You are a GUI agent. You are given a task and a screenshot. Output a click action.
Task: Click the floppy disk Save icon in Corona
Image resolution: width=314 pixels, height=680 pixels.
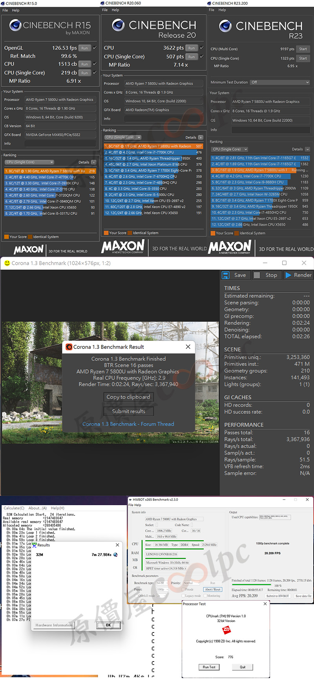click(x=225, y=275)
